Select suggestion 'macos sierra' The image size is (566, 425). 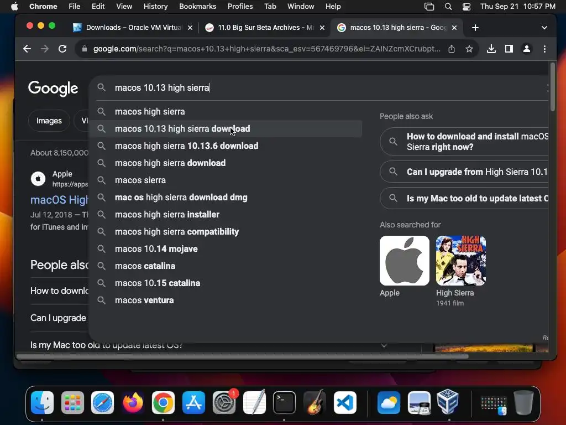tap(226, 180)
